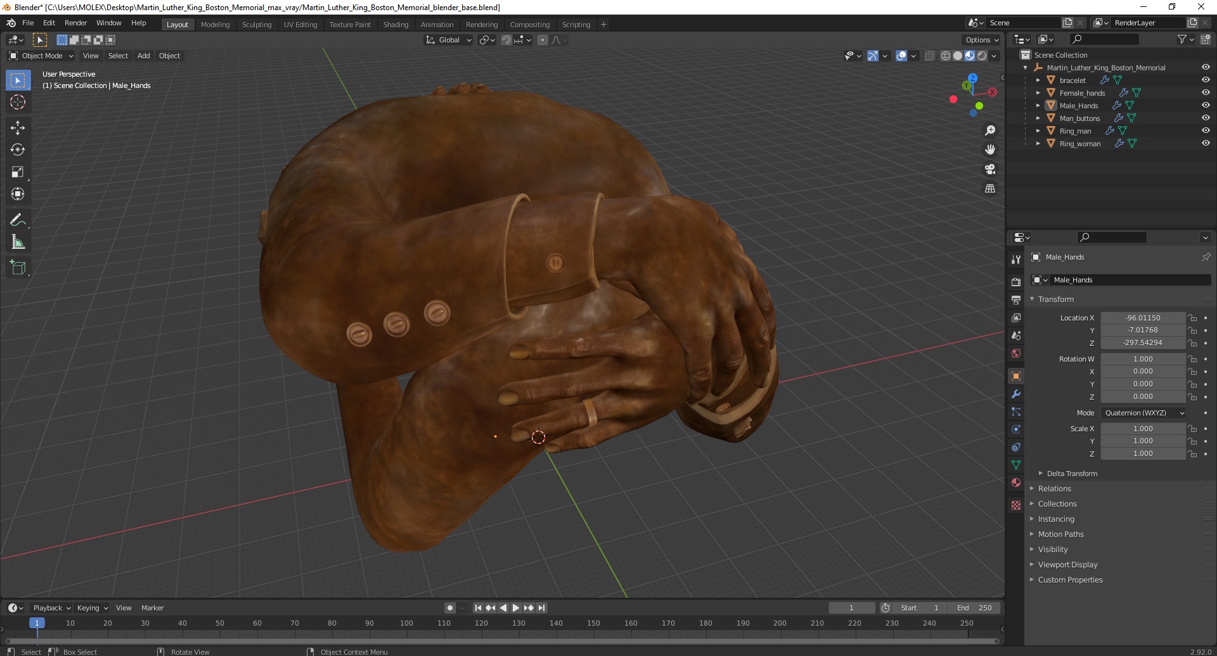Open the File menu
This screenshot has height=656, width=1217.
pyautogui.click(x=28, y=23)
